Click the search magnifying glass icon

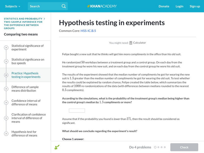click(x=63, y=6)
